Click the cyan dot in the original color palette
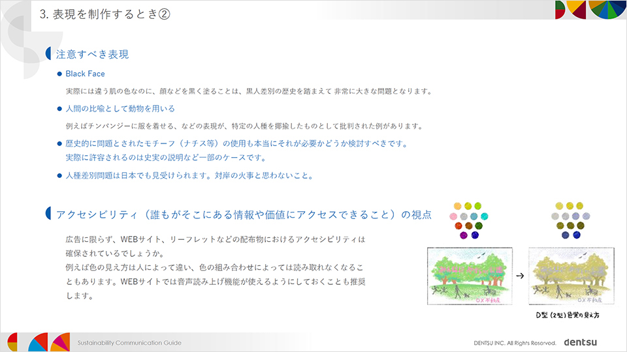 pos(484,216)
